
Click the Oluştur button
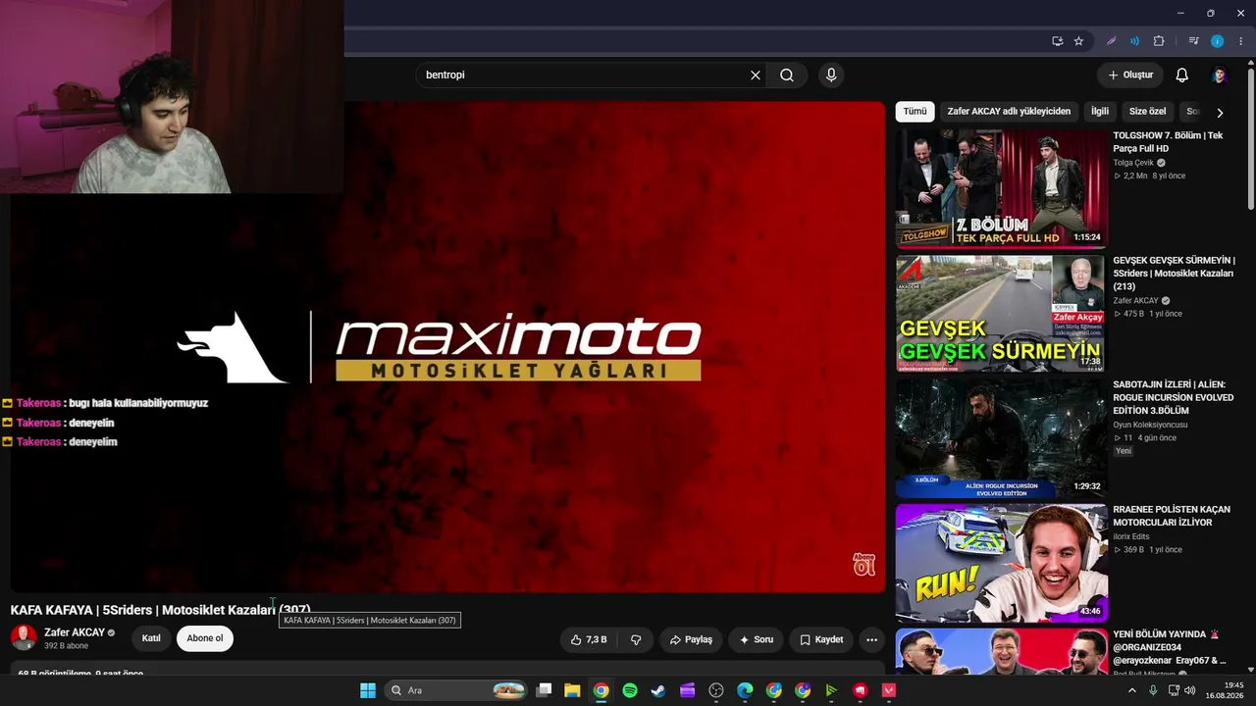coord(1130,76)
